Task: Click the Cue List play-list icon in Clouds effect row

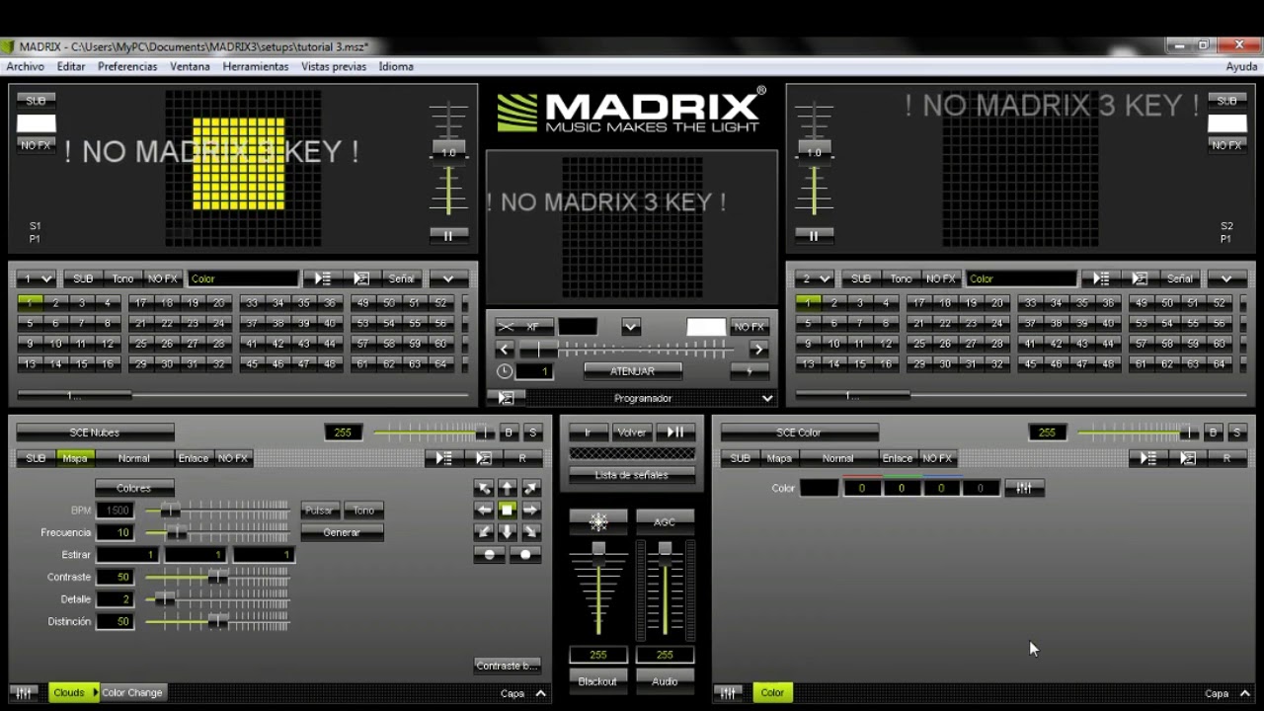Action: (x=443, y=458)
